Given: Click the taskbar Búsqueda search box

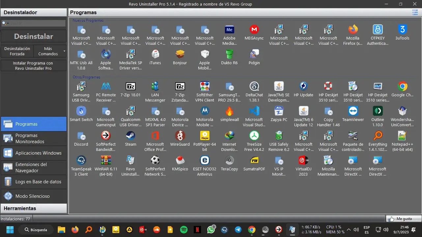Looking at the screenshot, I should [x=35, y=229].
